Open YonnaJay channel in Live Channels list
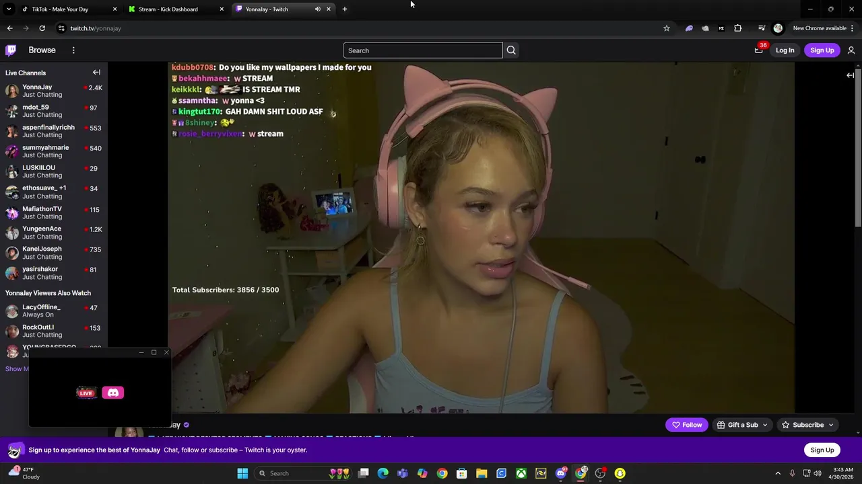This screenshot has height=484, width=862. coord(54,91)
